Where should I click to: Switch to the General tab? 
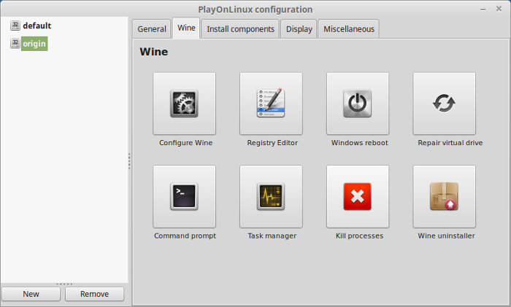(152, 29)
